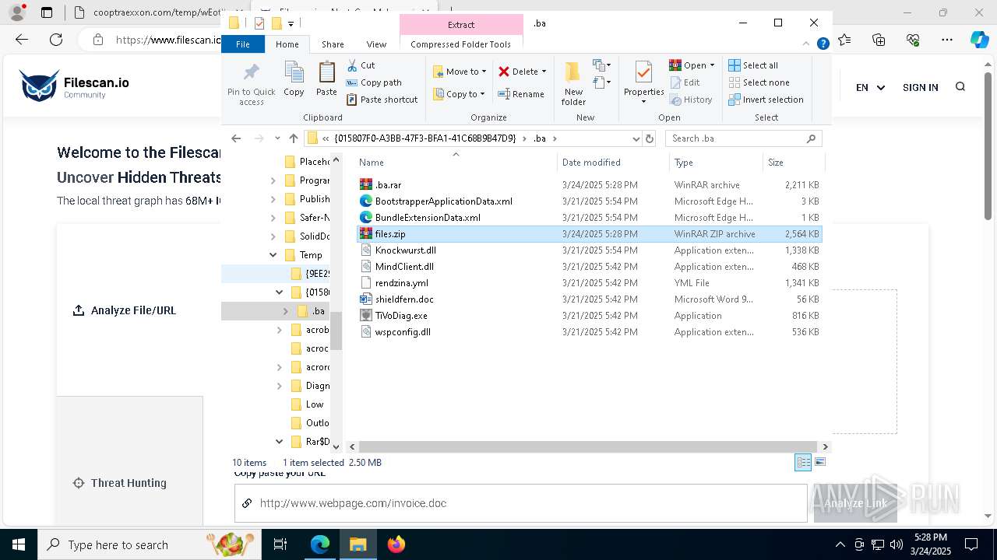This screenshot has height=560, width=997.
Task: Sort by Size column header
Action: point(792,163)
